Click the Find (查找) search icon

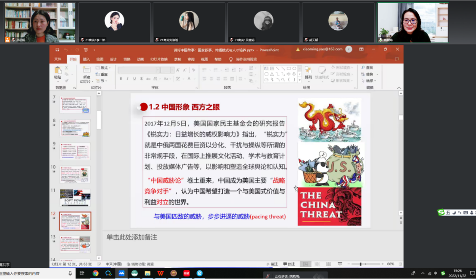[367, 68]
